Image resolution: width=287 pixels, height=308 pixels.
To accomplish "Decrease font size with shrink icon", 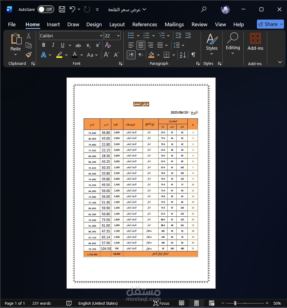I will tap(116, 55).
